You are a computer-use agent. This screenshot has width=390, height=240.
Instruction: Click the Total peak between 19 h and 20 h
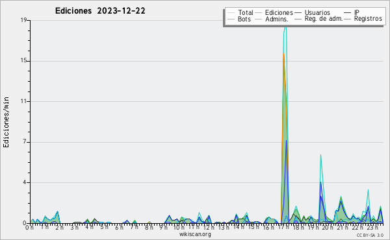pos(321,155)
